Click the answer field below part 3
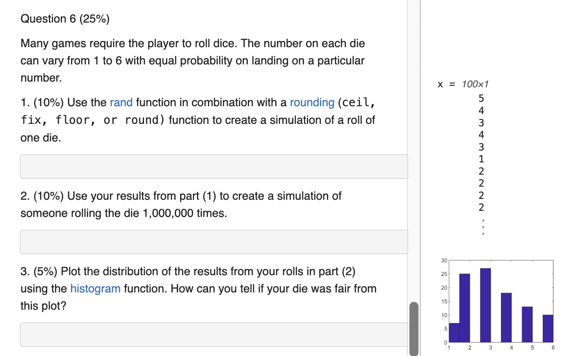The width and height of the screenshot is (576, 356). point(213,334)
